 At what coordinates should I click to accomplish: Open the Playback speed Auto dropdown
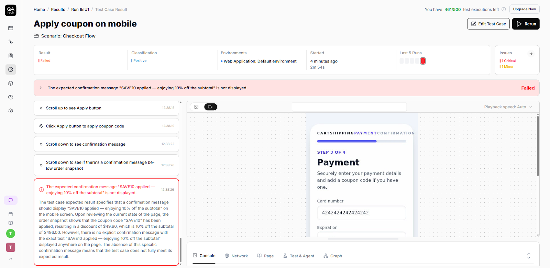coord(508,107)
